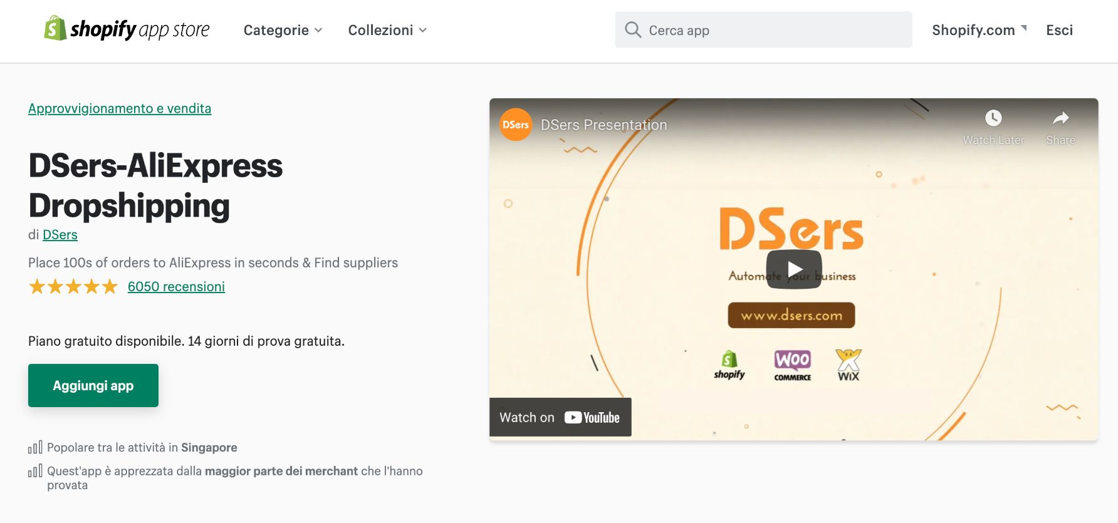Click the Share arrow icon

tap(1060, 118)
